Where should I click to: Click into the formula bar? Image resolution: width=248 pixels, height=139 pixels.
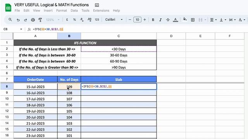point(139,29)
